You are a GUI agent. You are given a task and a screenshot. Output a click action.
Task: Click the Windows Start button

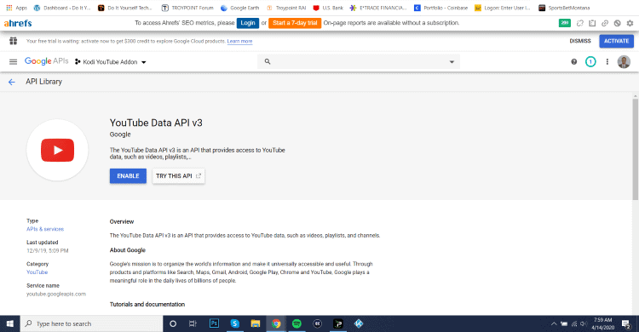coord(9,323)
